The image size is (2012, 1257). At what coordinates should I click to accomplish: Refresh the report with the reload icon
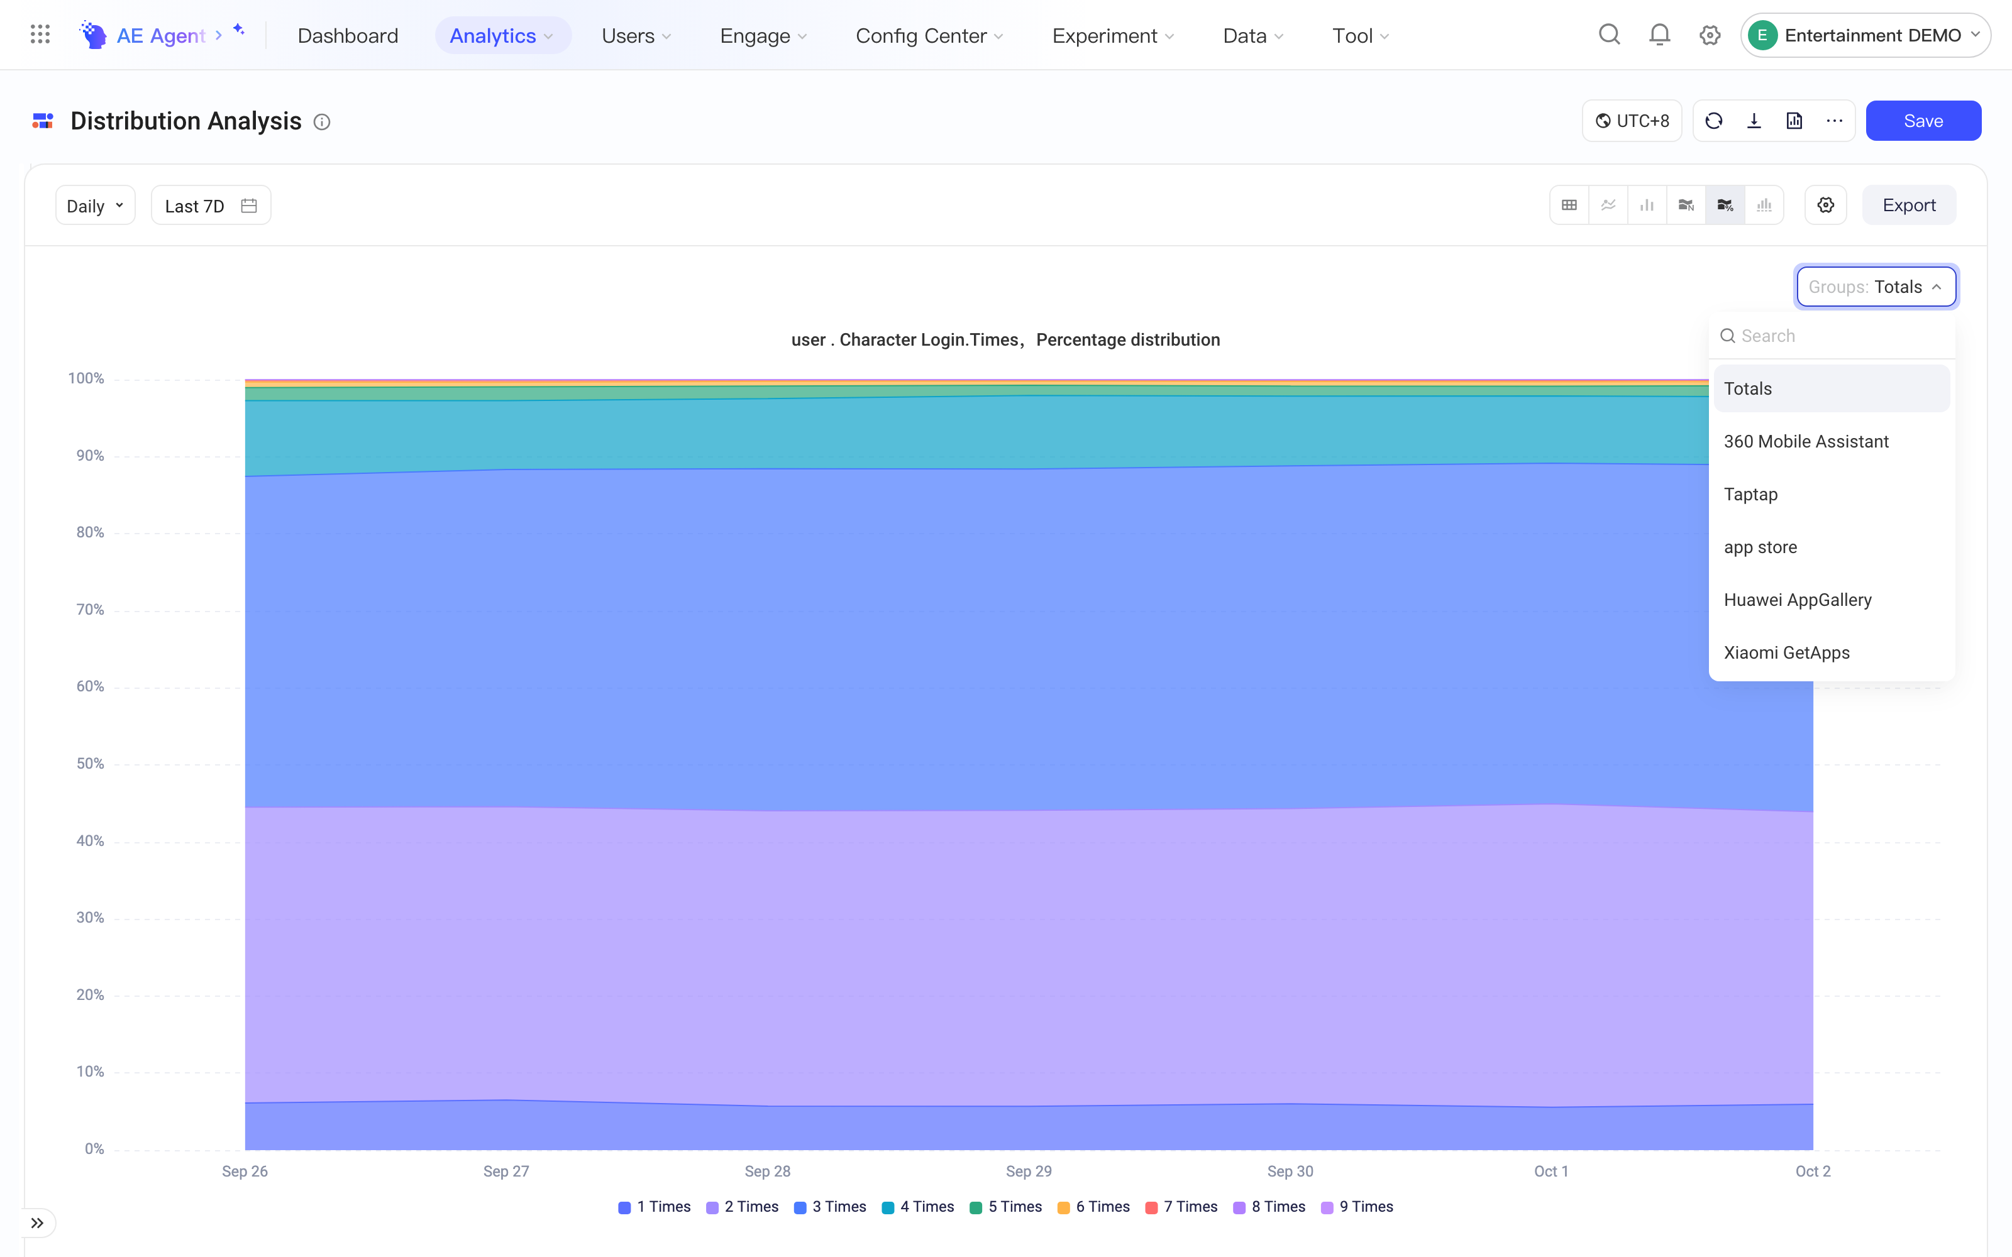point(1713,121)
